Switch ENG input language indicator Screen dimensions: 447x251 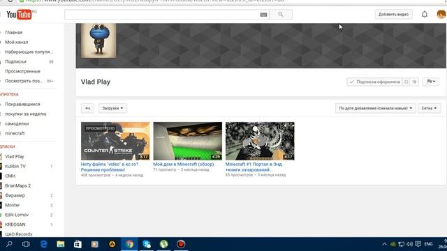click(x=428, y=244)
